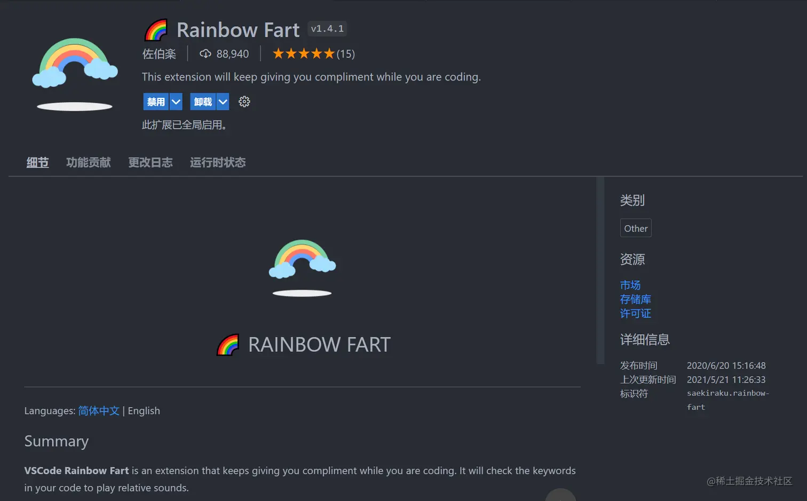The height and width of the screenshot is (501, 807).
Task: Open the 更改日志 tab
Action: [x=151, y=163]
